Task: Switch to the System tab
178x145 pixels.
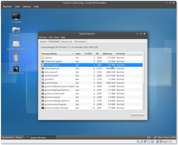Action: [43, 42]
